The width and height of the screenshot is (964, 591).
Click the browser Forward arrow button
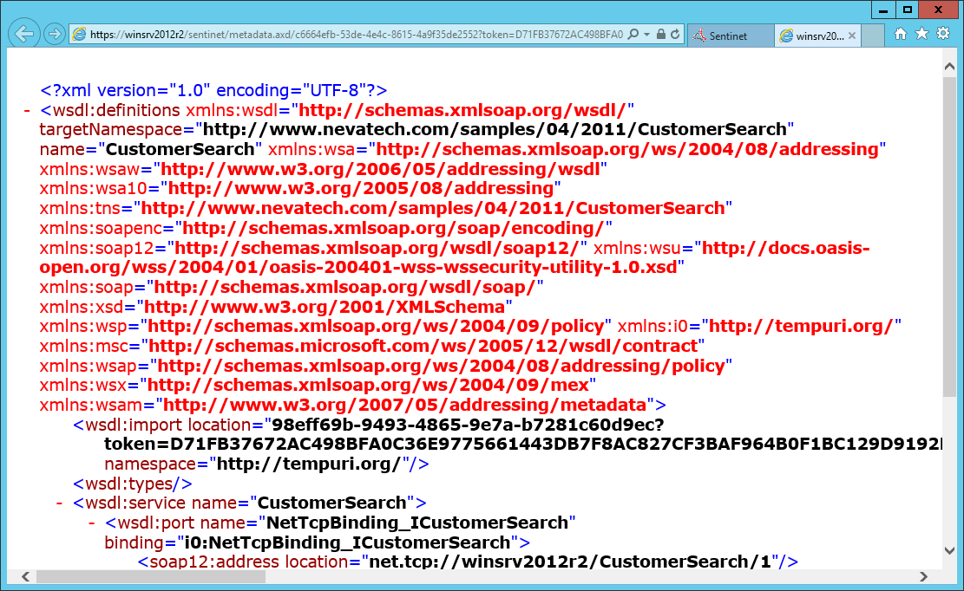pos(54,34)
